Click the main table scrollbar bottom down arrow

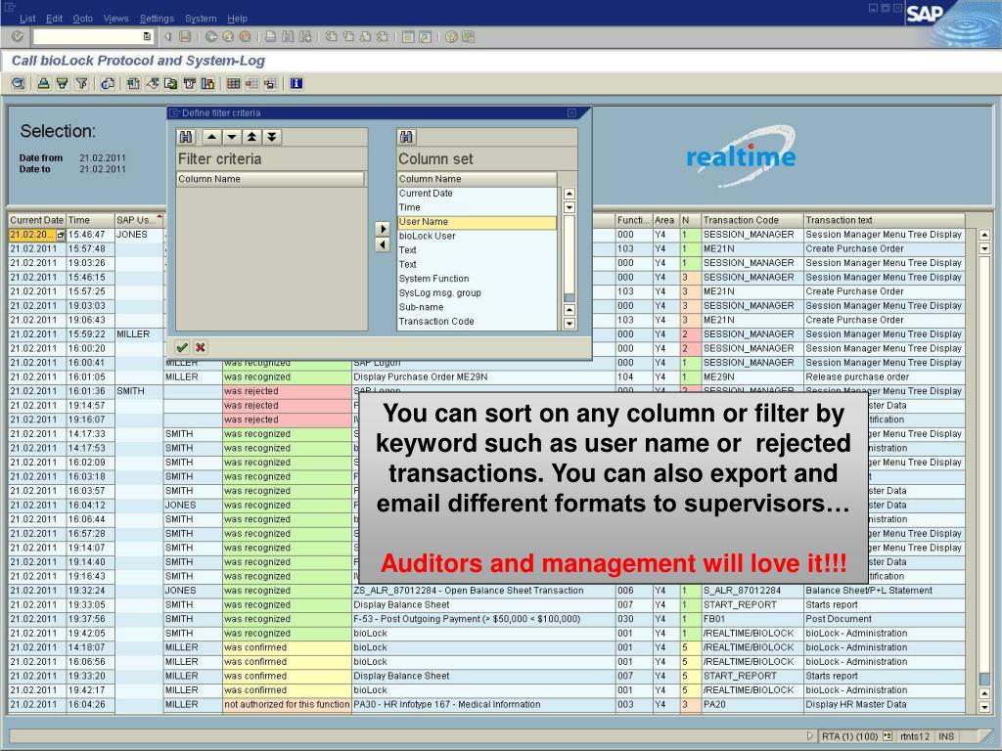coord(984,707)
